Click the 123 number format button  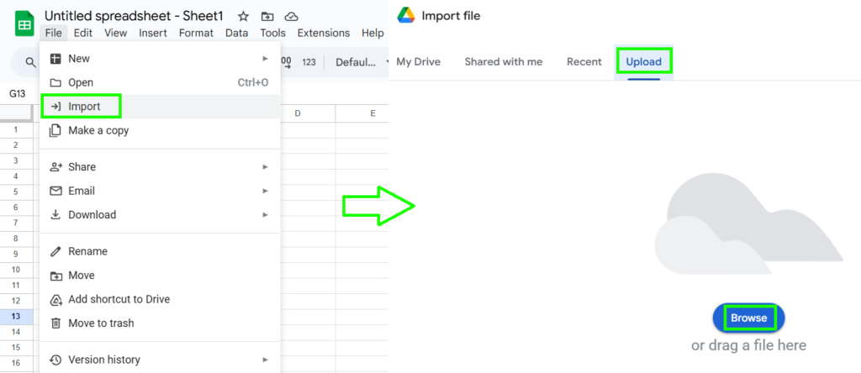(309, 62)
